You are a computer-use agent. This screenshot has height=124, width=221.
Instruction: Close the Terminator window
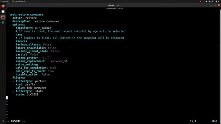[x=219, y=6]
